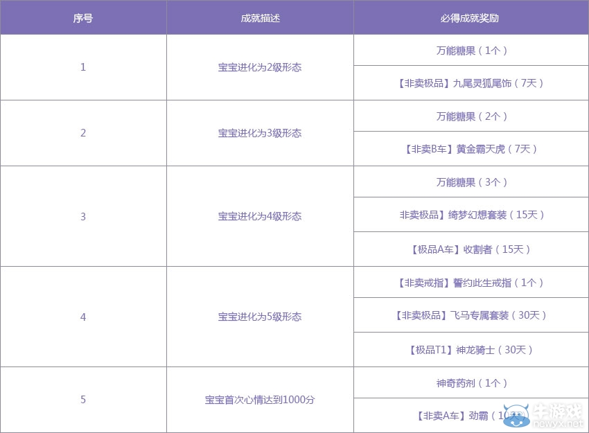This screenshot has width=589, height=433.
Task: Select 宝宝进化为3级形态 description
Action: [260, 133]
